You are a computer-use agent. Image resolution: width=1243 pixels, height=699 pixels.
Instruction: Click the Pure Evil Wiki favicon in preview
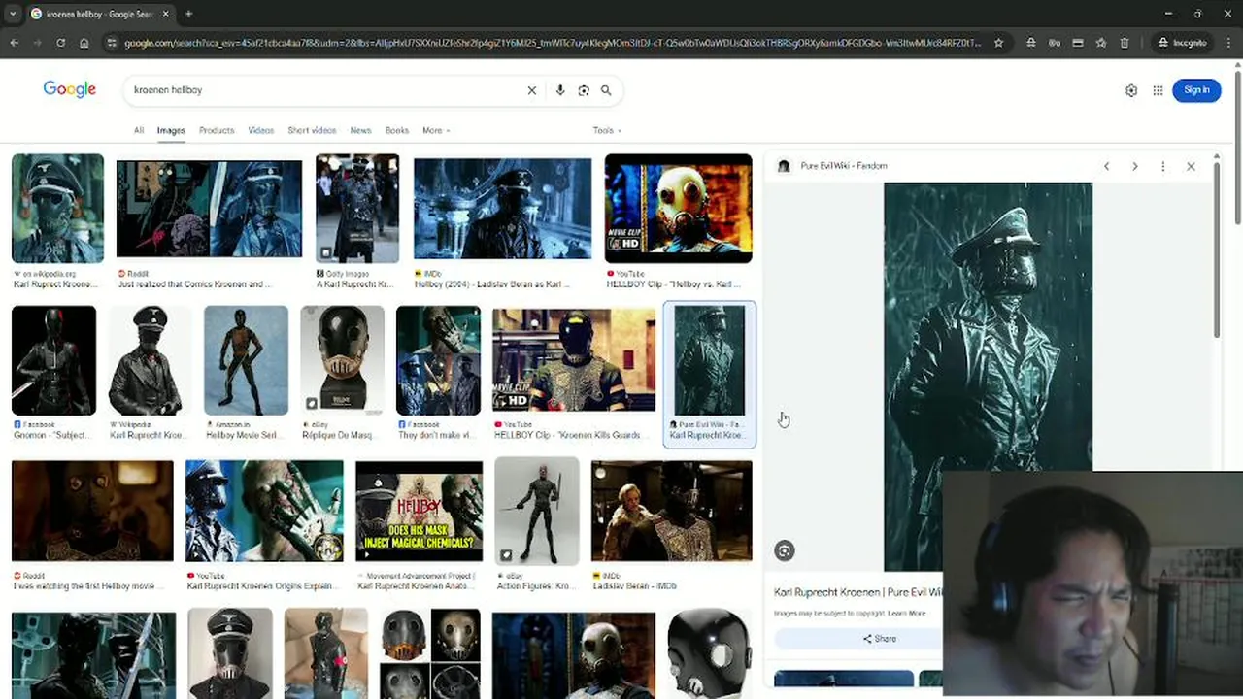click(x=785, y=166)
